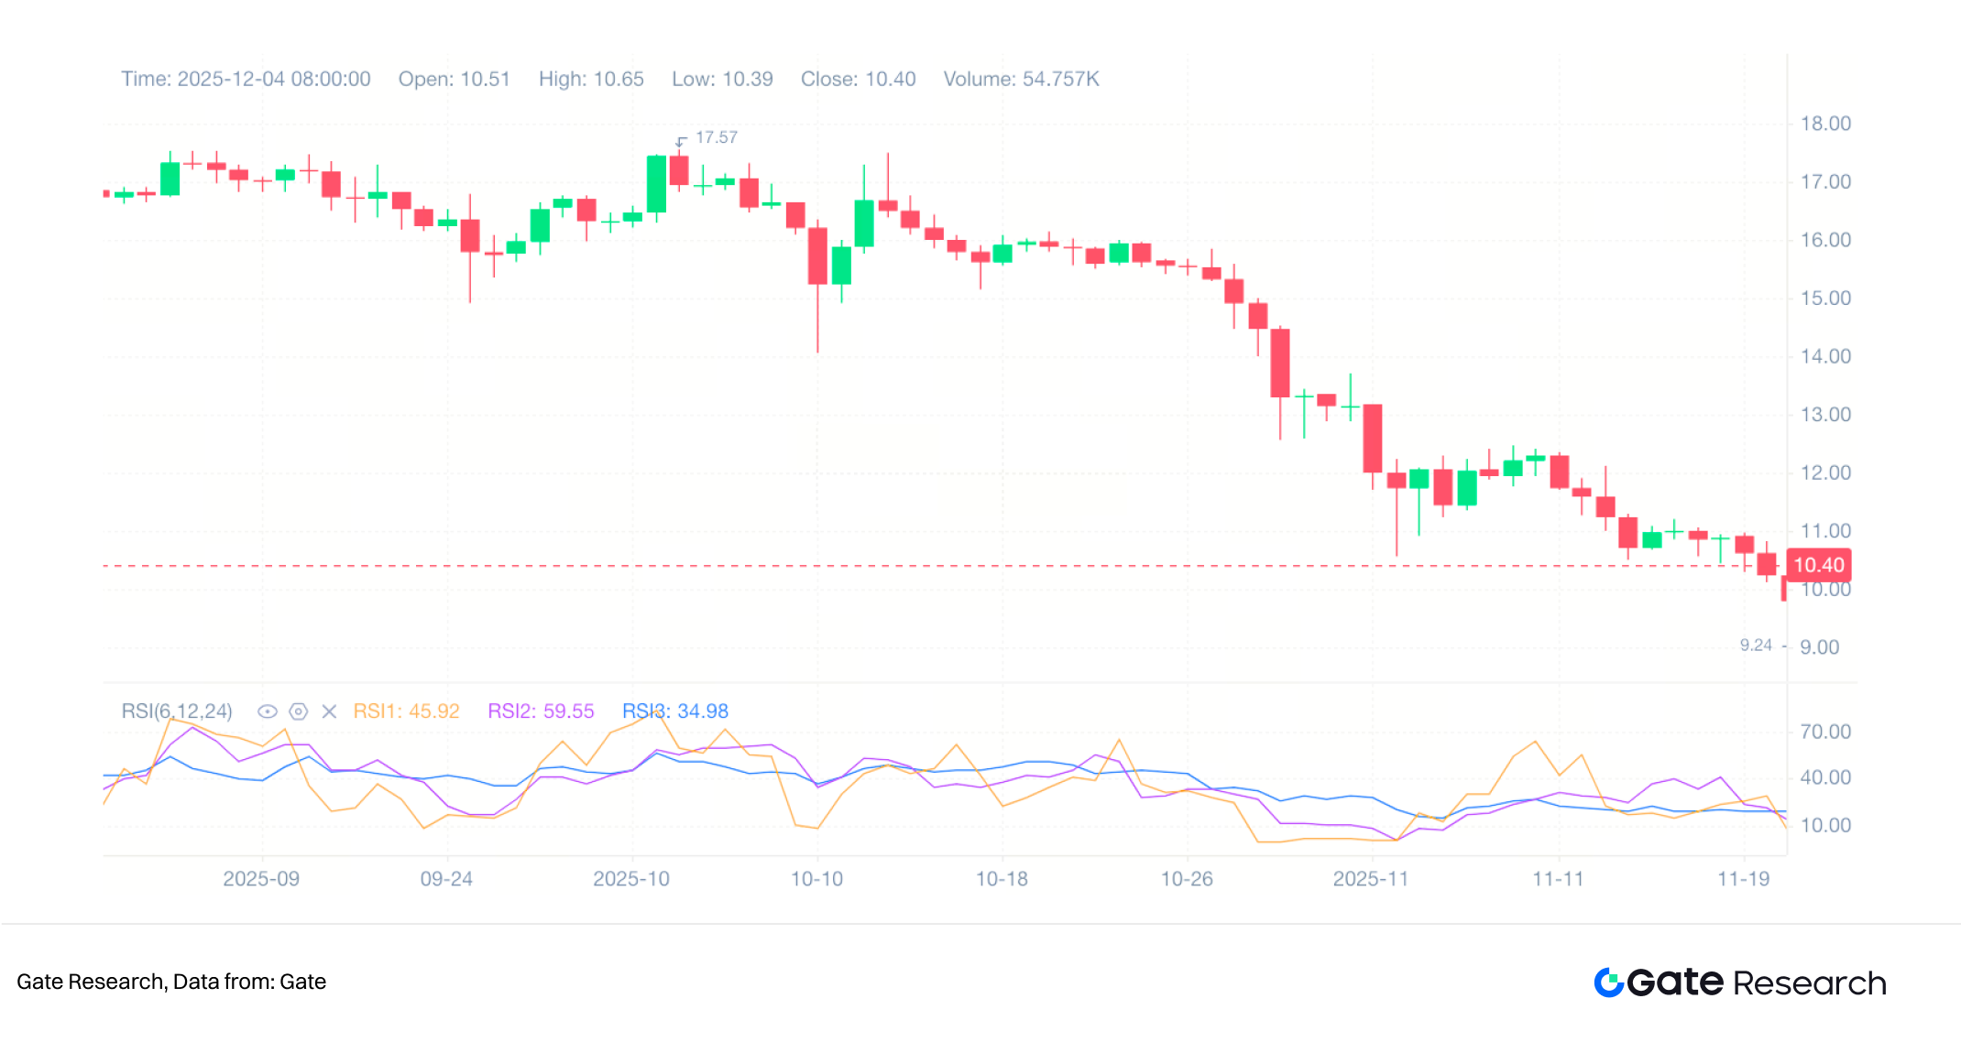Screen dimensions: 1961x1042
Task: Click the 11-19 date axis label
Action: tap(1743, 879)
